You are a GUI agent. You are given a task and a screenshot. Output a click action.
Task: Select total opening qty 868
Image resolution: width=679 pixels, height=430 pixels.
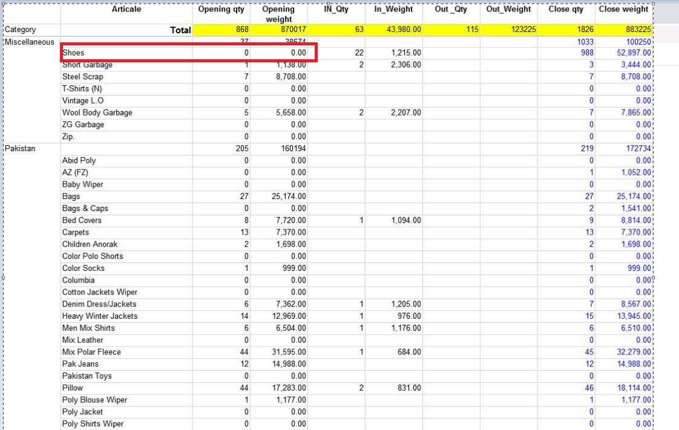(x=242, y=30)
